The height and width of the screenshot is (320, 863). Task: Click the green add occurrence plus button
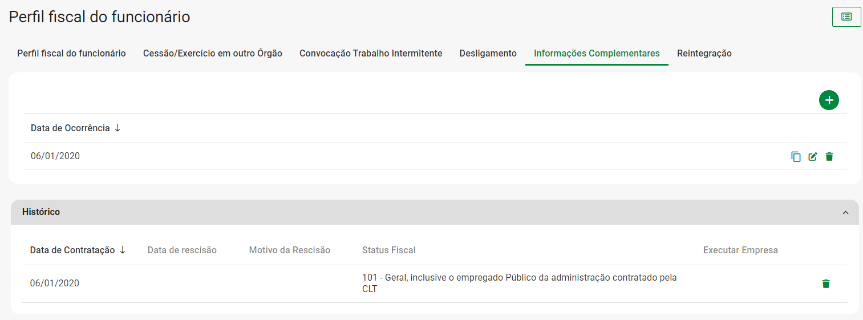point(829,100)
